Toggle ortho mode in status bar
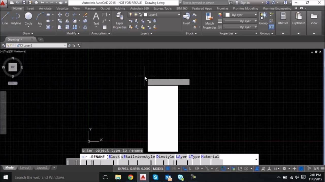325x182 pixels. (191, 169)
